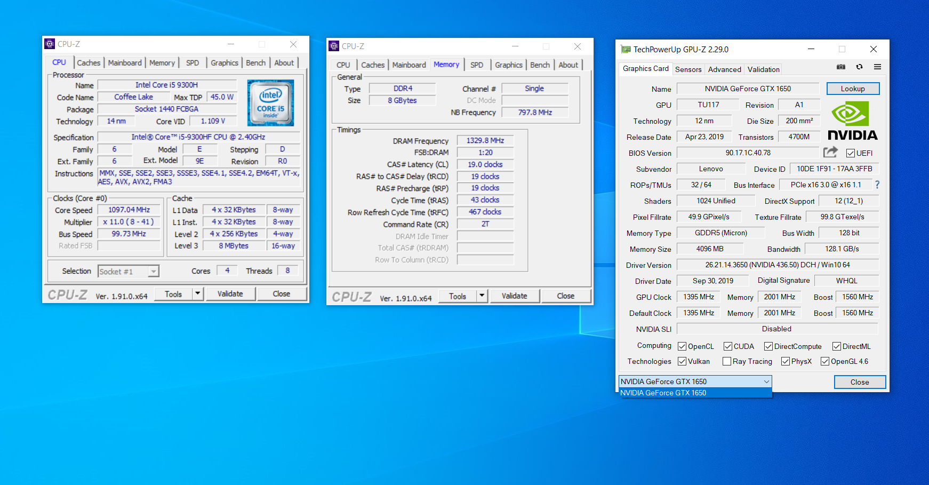The width and height of the screenshot is (929, 485).
Task: Click the Level 3 cache value 8 MBytes
Action: [x=234, y=246]
